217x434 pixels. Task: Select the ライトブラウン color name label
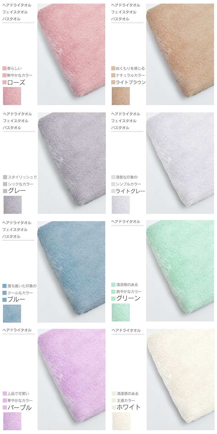click(x=130, y=82)
